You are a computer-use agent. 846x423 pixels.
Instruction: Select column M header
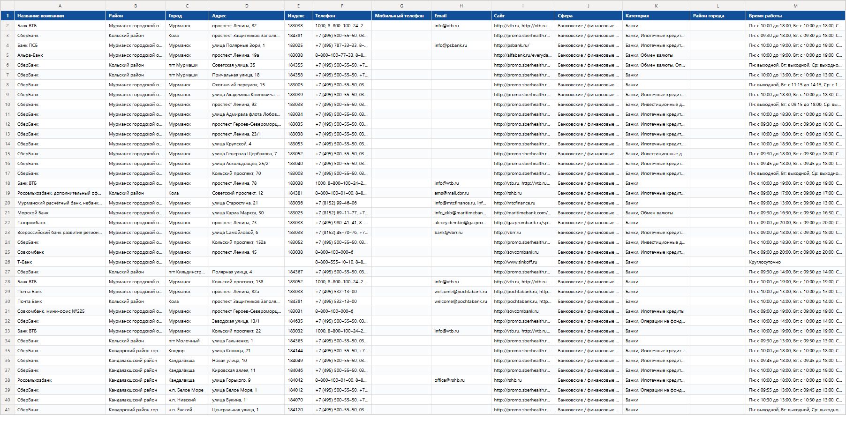tap(795, 6)
